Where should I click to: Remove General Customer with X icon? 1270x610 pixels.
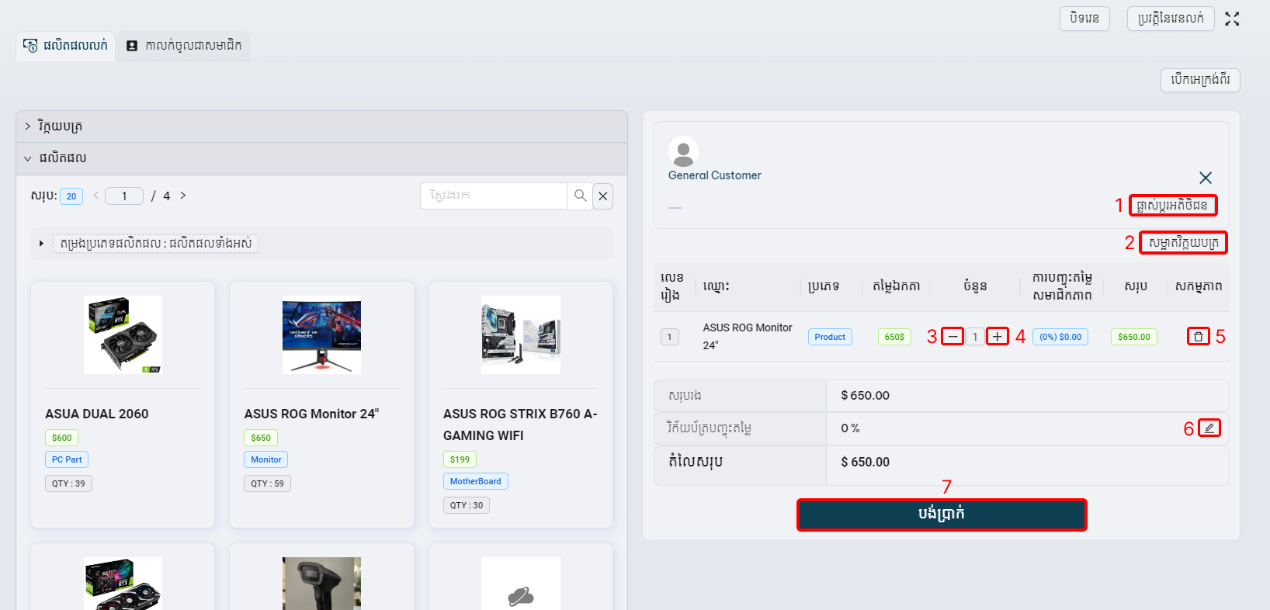[x=1205, y=178]
